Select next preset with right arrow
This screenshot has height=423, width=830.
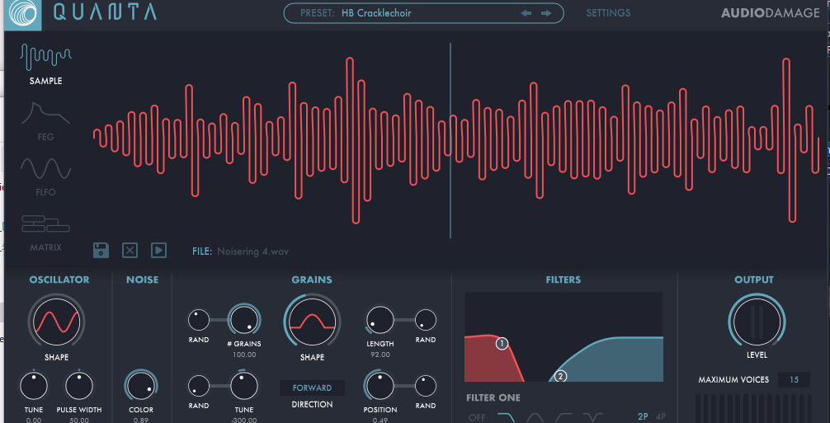(545, 13)
